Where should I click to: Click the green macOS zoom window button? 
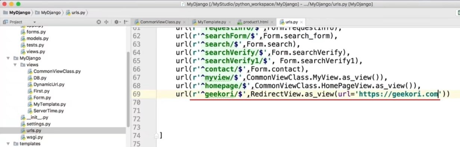click(19, 4)
